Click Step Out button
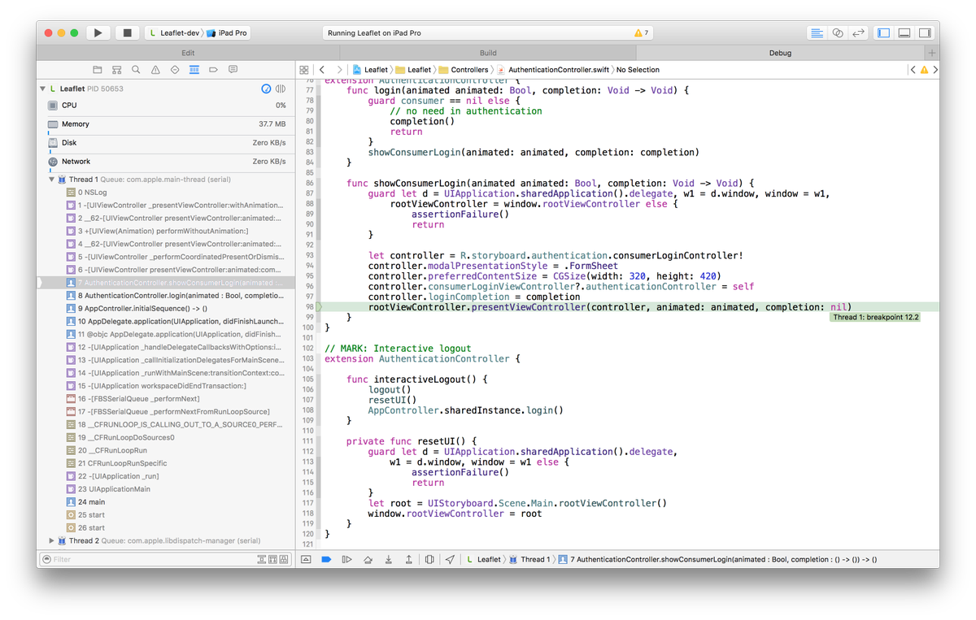The height and width of the screenshot is (620, 976). tap(408, 559)
